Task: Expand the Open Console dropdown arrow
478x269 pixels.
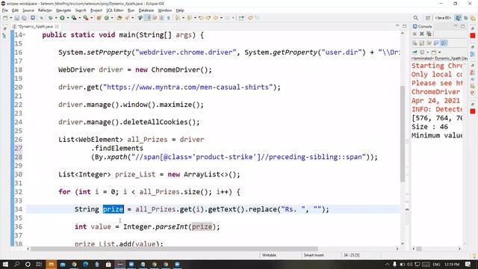Action: [x=440, y=52]
